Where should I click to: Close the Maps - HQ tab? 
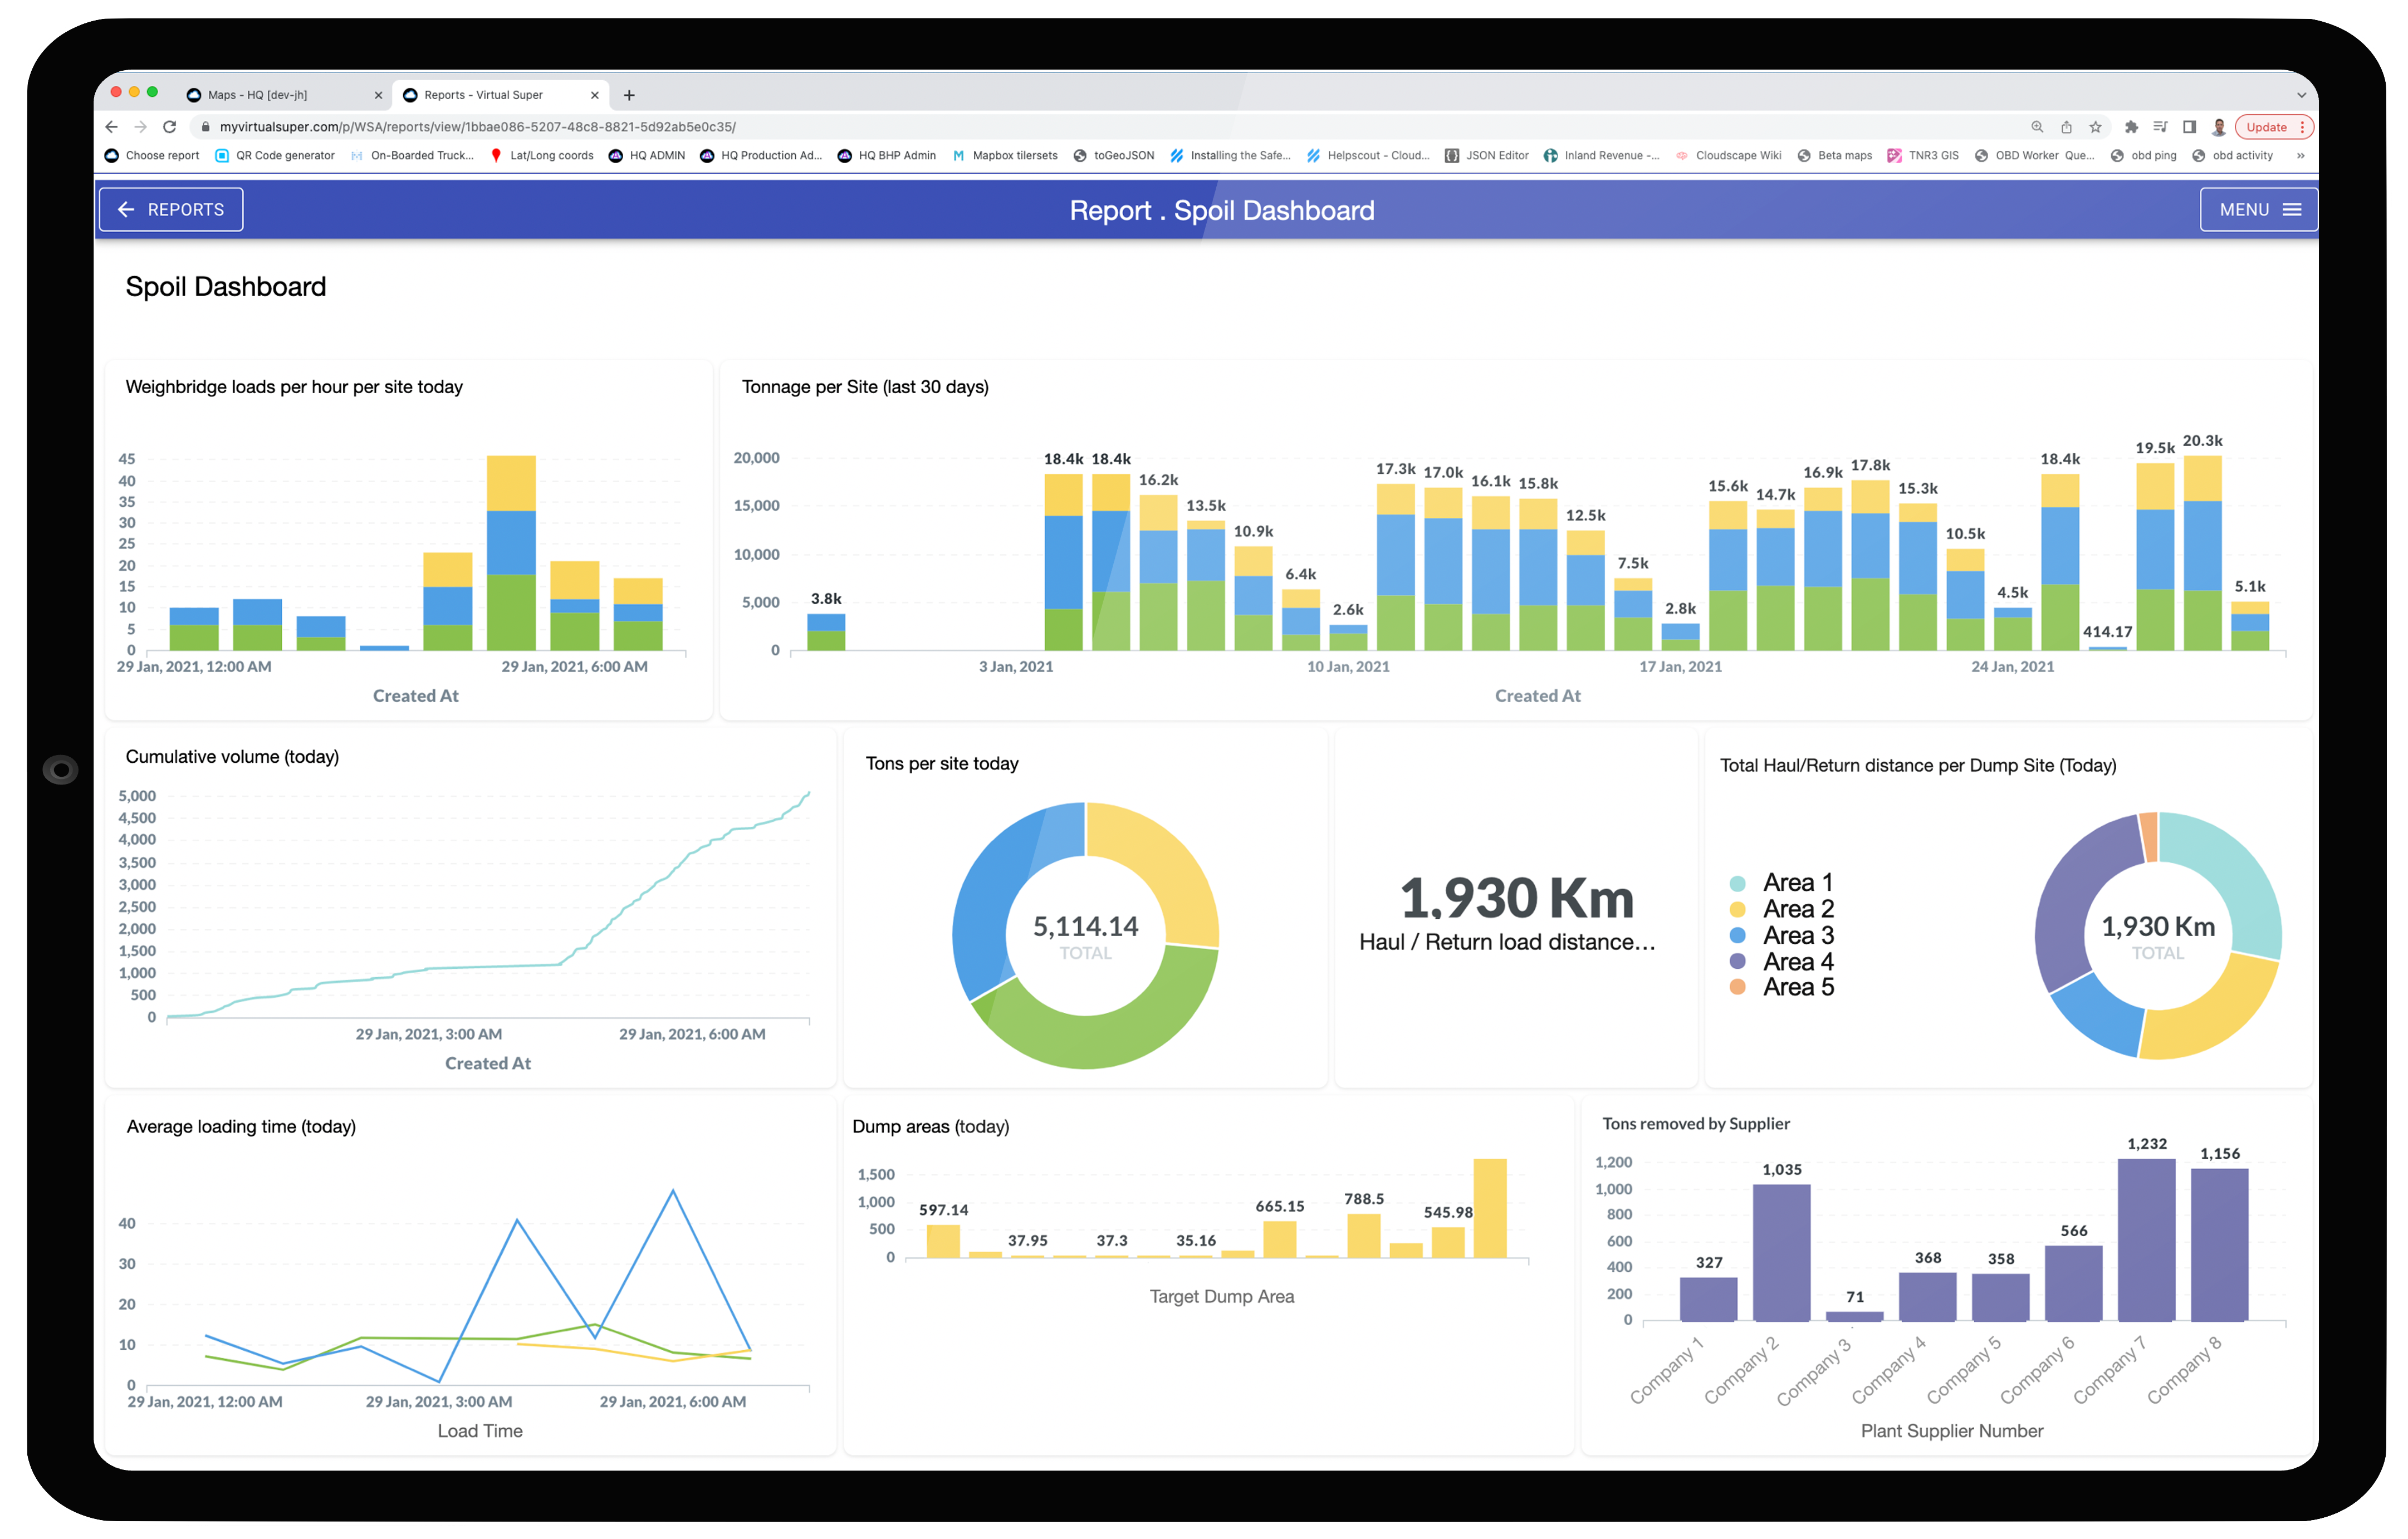[x=378, y=96]
